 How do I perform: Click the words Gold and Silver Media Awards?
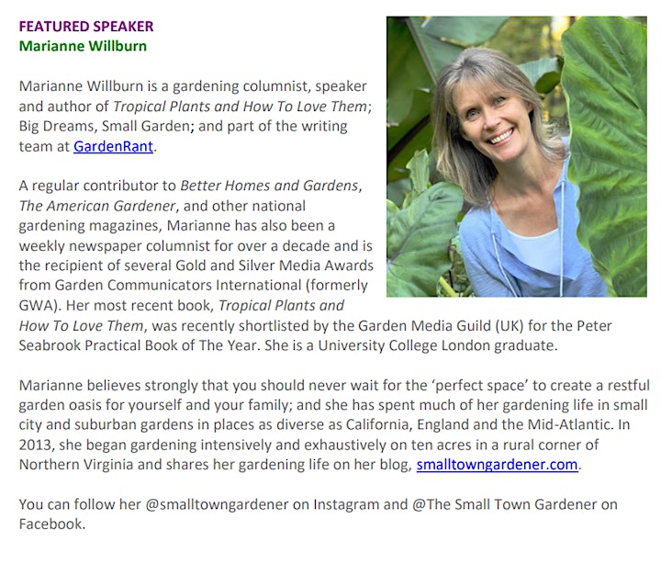(x=274, y=265)
